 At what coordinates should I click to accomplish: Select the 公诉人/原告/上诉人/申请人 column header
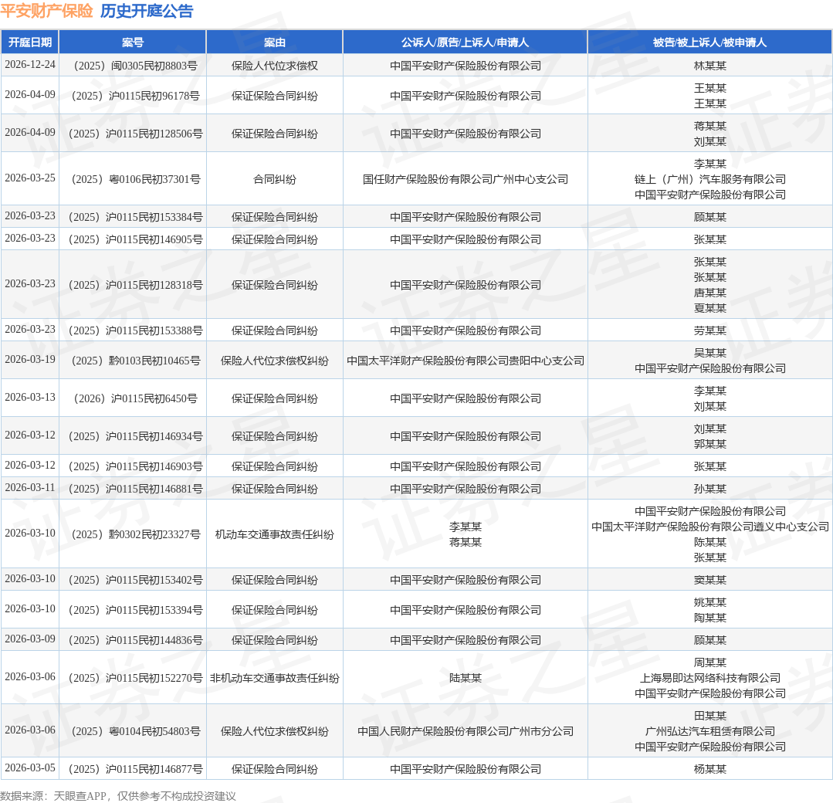click(x=466, y=42)
